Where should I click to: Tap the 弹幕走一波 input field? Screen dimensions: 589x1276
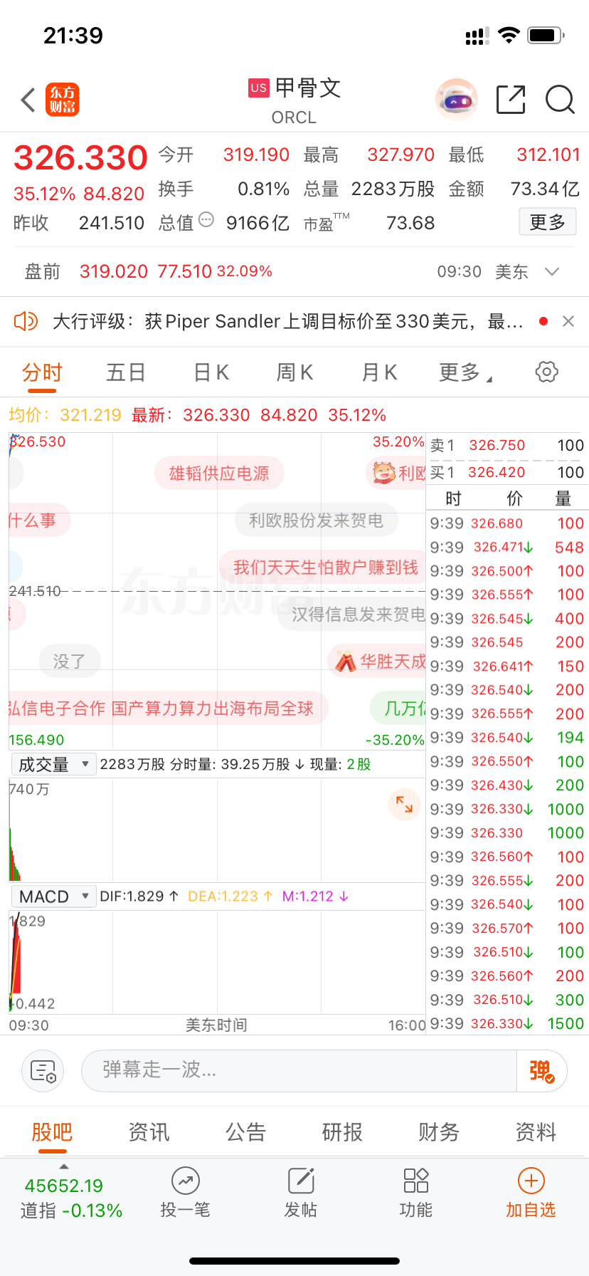[x=299, y=1070]
